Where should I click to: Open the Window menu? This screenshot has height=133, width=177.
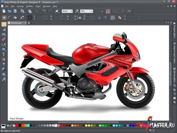[47, 6]
